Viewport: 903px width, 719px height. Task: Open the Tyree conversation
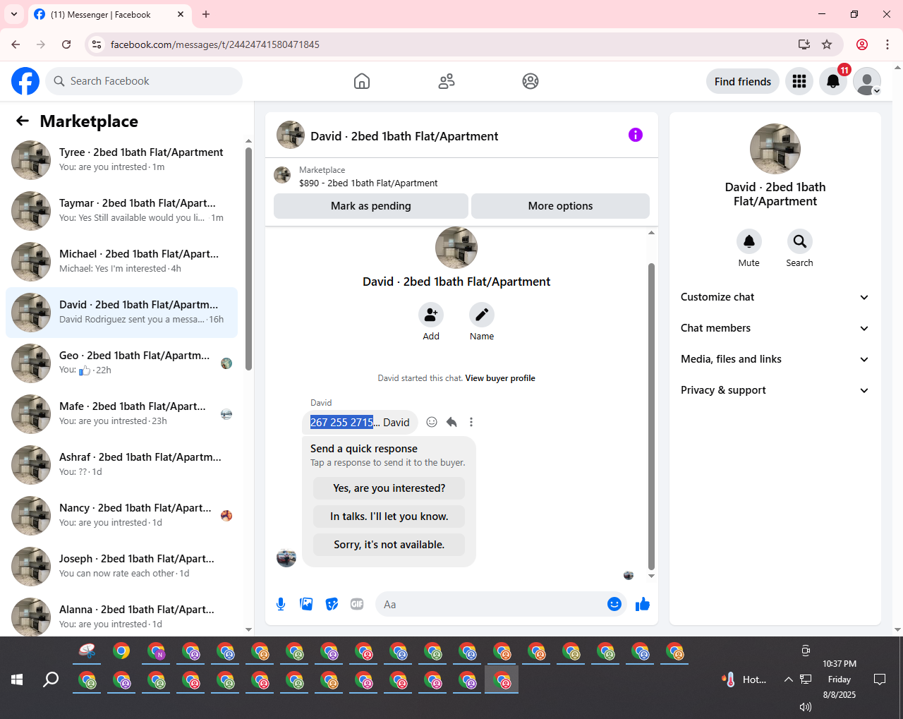coord(121,160)
